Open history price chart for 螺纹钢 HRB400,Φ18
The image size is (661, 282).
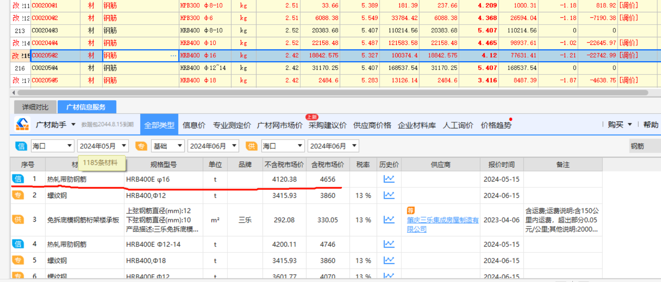(389, 260)
